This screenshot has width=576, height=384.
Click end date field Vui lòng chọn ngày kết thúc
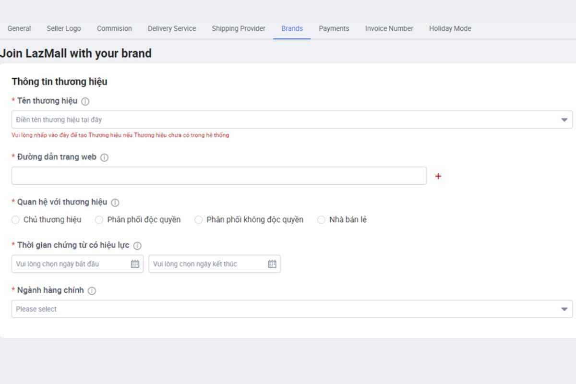215,264
